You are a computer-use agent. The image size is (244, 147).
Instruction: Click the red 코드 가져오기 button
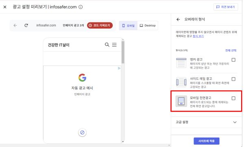tap(100, 25)
